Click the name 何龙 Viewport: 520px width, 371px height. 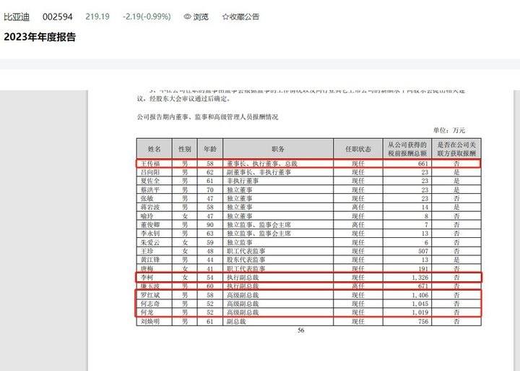(147, 312)
